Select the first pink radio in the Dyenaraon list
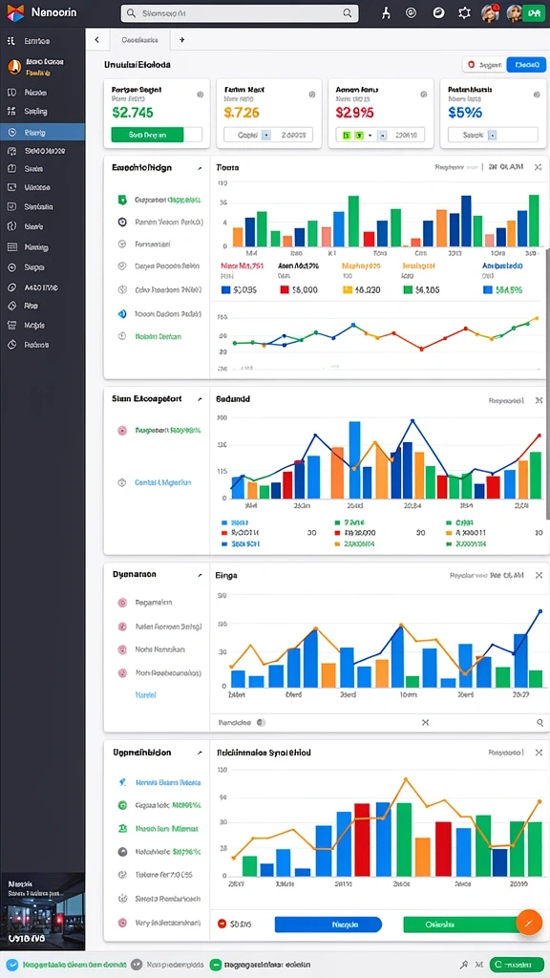Viewport: 550px width, 978px height. tap(122, 603)
